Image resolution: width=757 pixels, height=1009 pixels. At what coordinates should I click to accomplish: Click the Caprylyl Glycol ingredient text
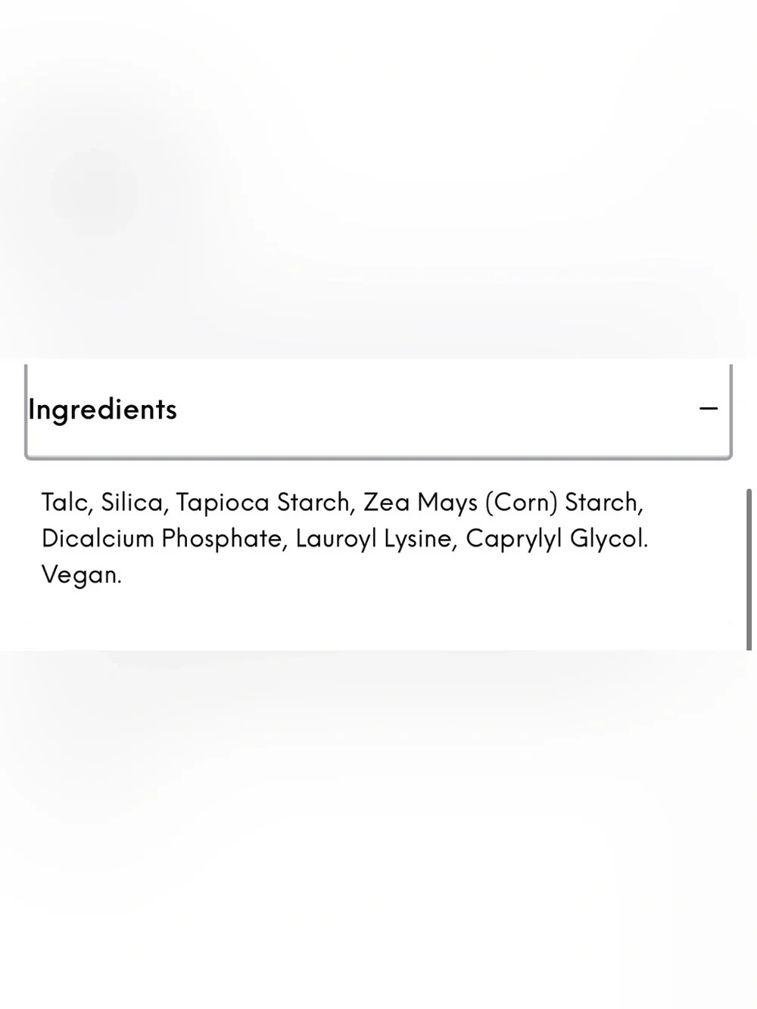(556, 538)
